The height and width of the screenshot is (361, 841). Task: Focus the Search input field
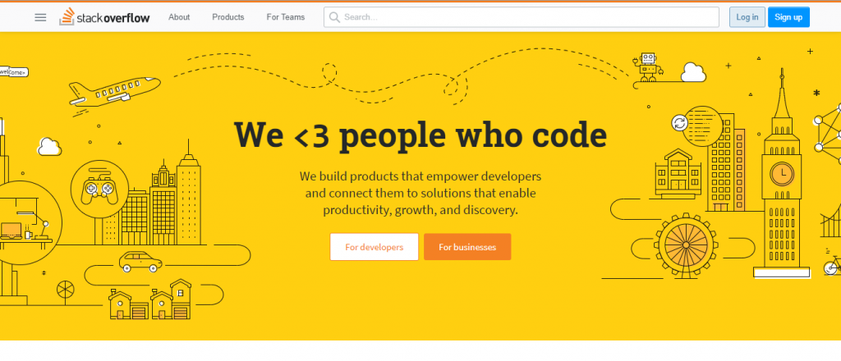(522, 17)
